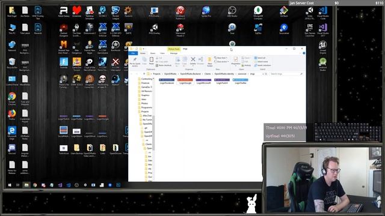Open Android Studio desktop shortcut

click(x=322, y=64)
